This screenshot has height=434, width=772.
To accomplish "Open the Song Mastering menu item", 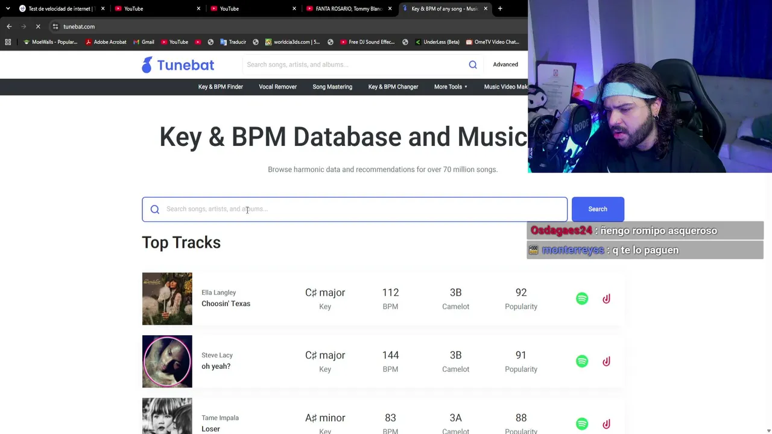I will point(332,87).
